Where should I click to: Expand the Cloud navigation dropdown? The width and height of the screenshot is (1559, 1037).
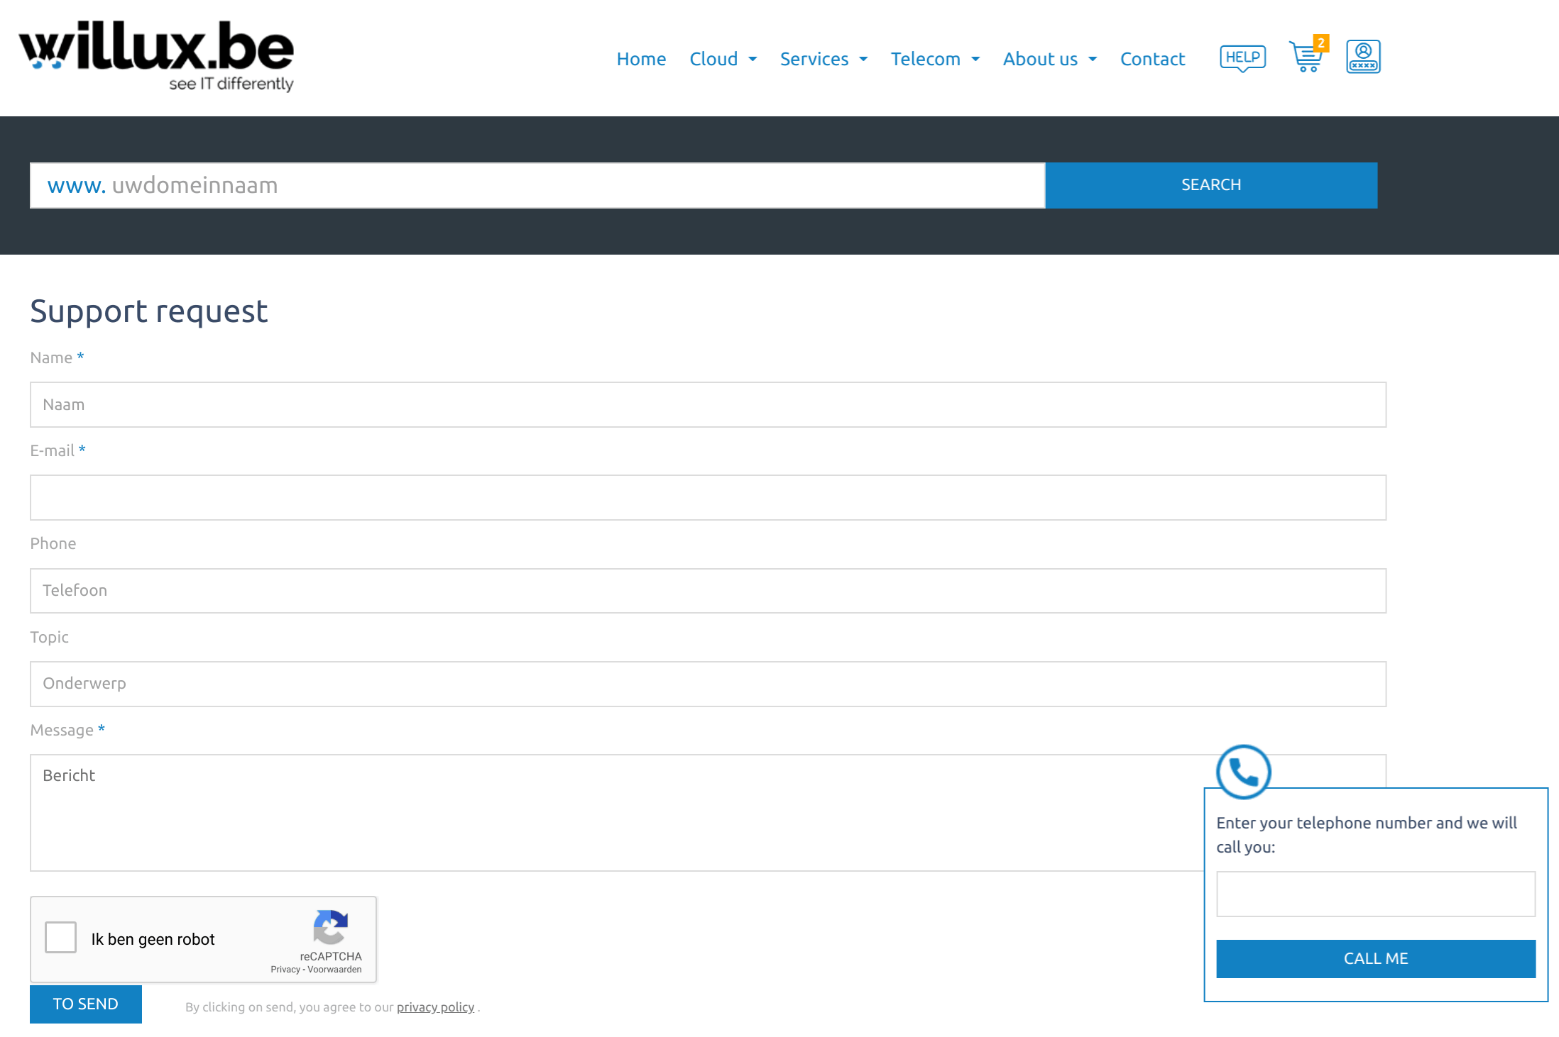point(723,58)
